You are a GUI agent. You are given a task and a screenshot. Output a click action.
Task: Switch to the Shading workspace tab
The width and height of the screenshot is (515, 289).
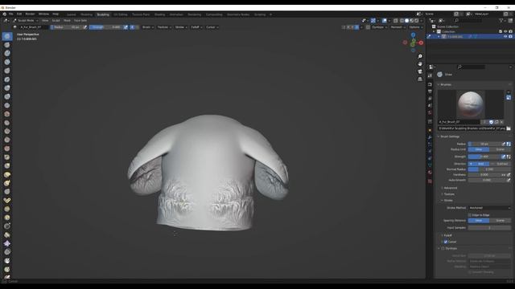159,14
